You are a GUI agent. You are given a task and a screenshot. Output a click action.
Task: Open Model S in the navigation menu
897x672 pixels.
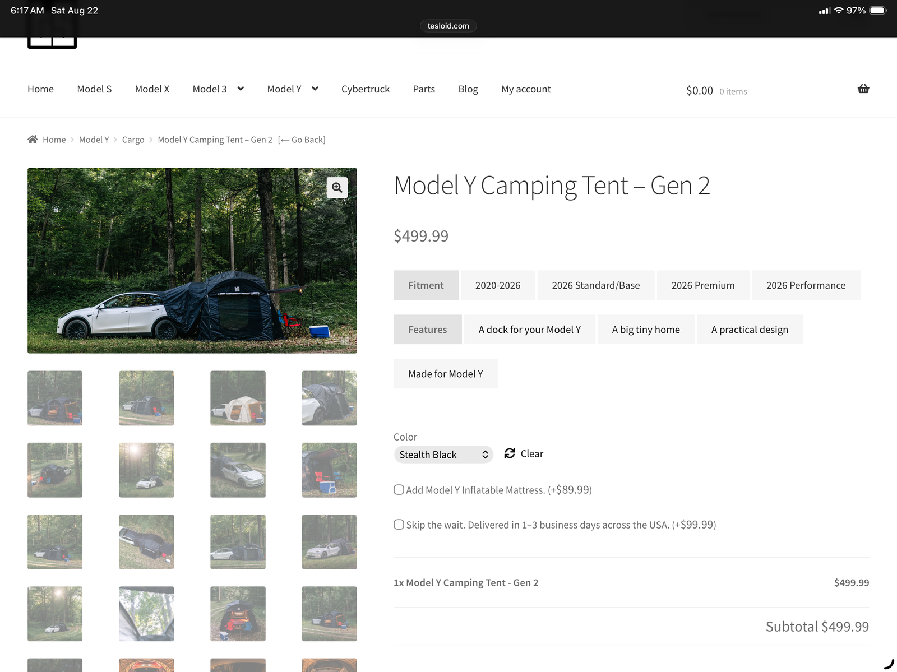click(94, 89)
